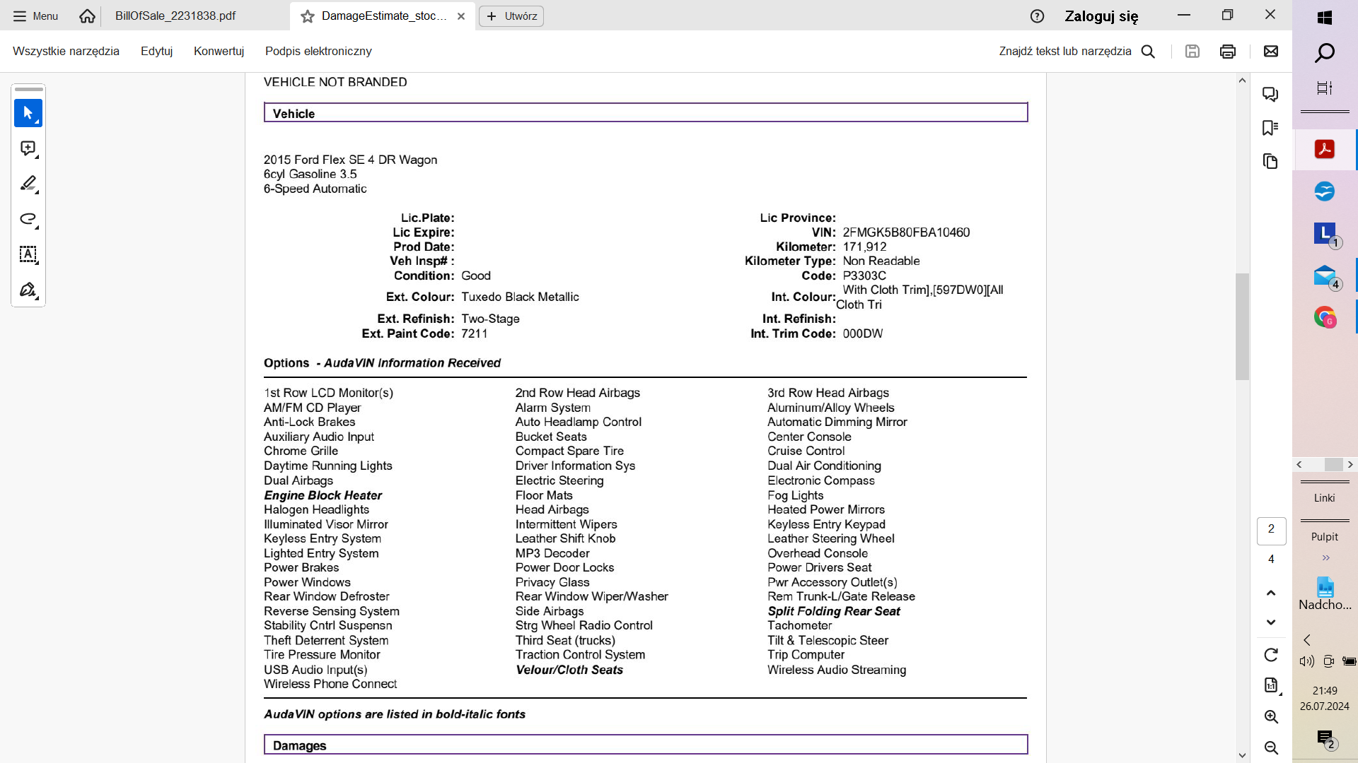Go to next page down chevron
This screenshot has width=1358, height=763.
[1271, 622]
